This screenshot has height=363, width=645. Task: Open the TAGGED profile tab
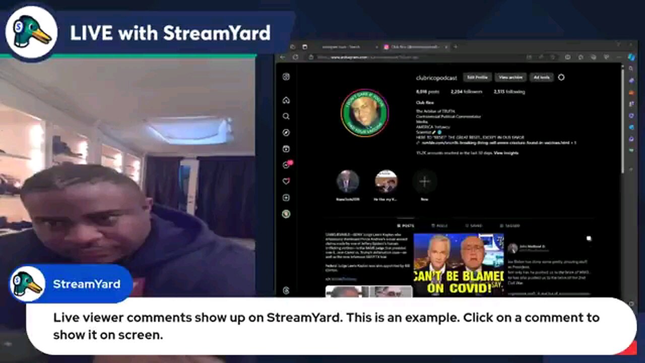pos(509,226)
